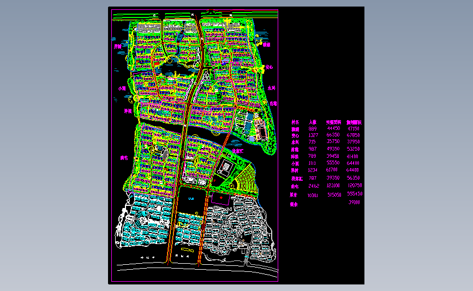Click the value 987 in the table
This screenshot has width=473, height=291.
pyautogui.click(x=313, y=149)
